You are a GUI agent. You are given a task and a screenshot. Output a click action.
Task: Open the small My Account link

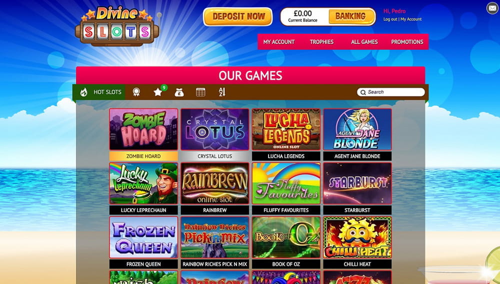point(411,19)
